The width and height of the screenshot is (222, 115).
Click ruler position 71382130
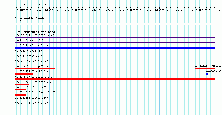point(214,10)
